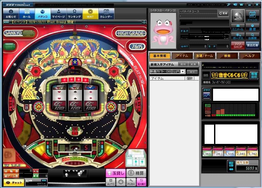Click the SP points label

(x=212, y=46)
